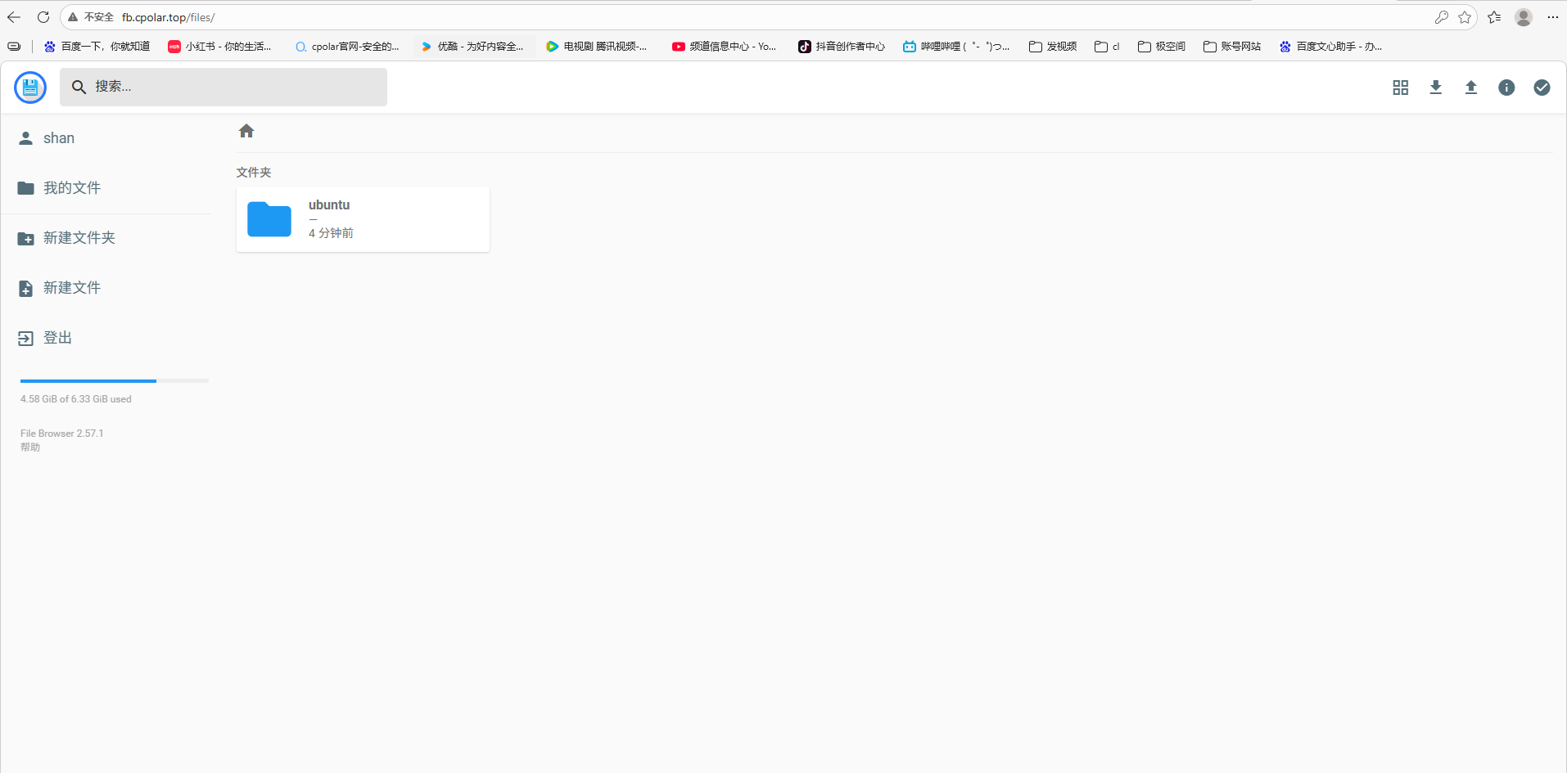Image resolution: width=1567 pixels, height=773 pixels.
Task: Click 新建文件夹 to create folder
Action: click(x=79, y=238)
